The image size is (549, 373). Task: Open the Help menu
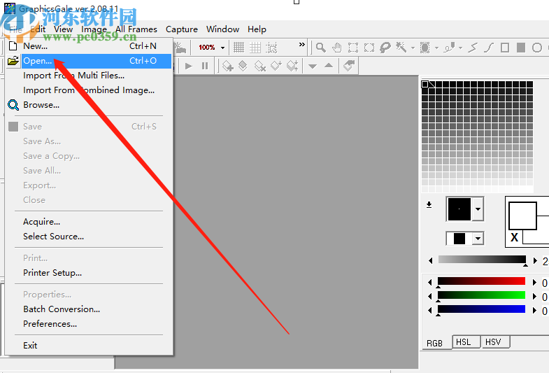point(257,29)
